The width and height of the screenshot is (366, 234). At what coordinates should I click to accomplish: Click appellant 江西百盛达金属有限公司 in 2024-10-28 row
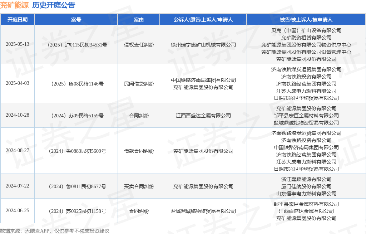(x=203, y=116)
